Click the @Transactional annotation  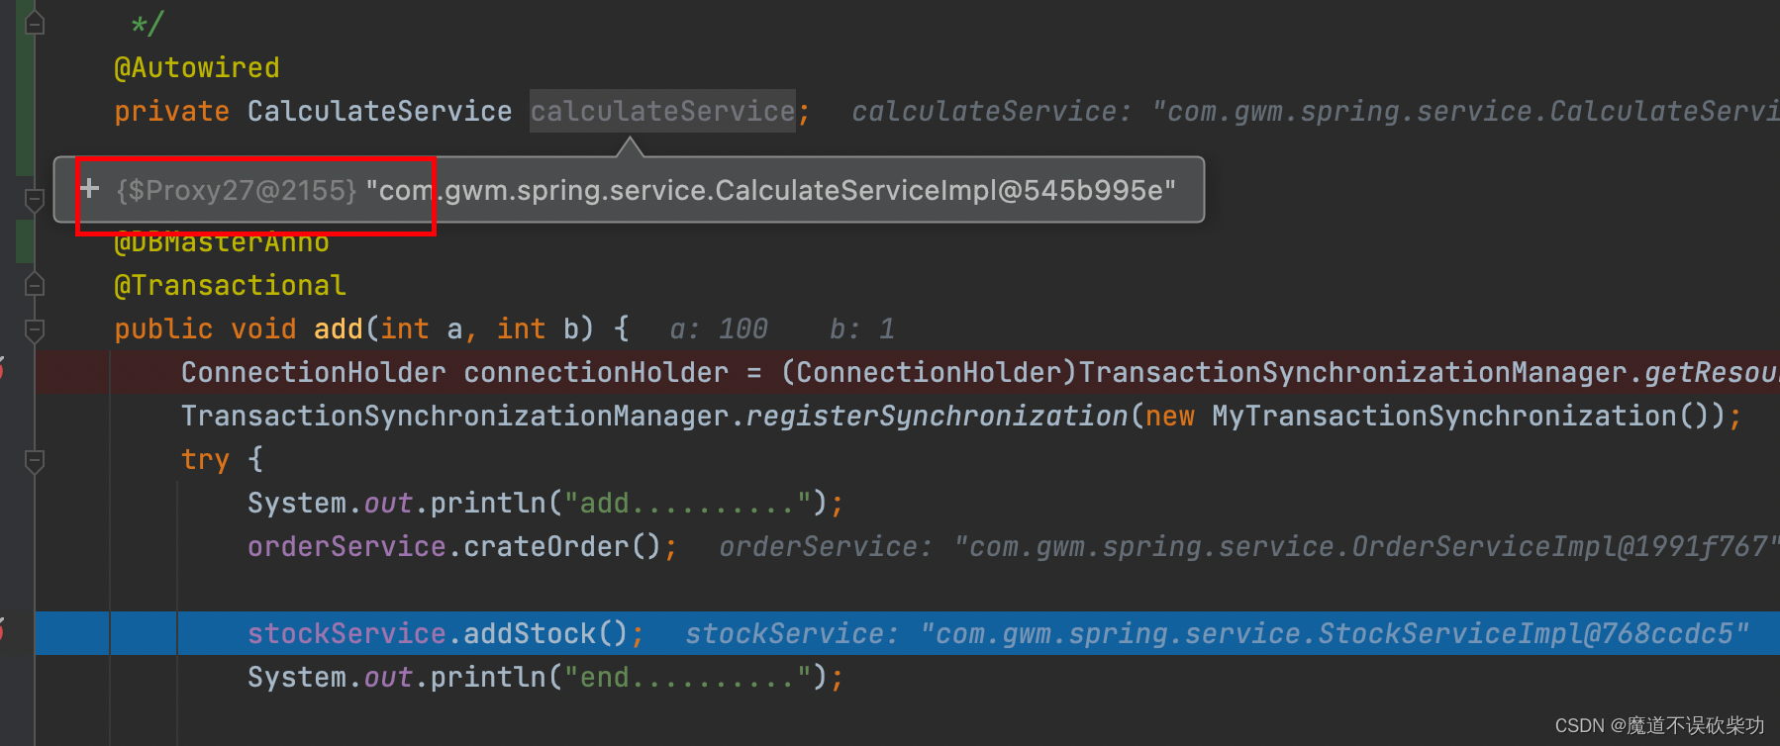(x=230, y=286)
